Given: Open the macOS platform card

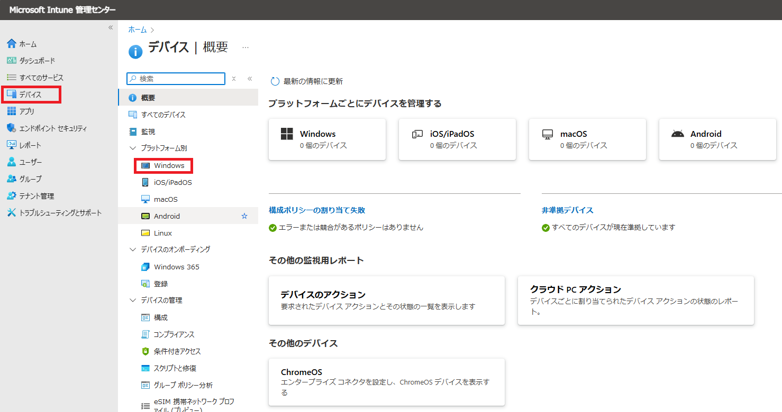Looking at the screenshot, I should 588,139.
